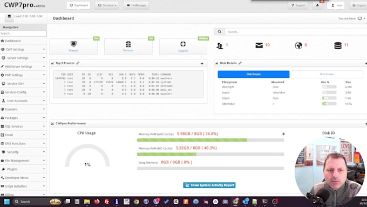The width and height of the screenshot is (367, 207).
Task: Expand CWP Settings menu
Action: pos(23,50)
